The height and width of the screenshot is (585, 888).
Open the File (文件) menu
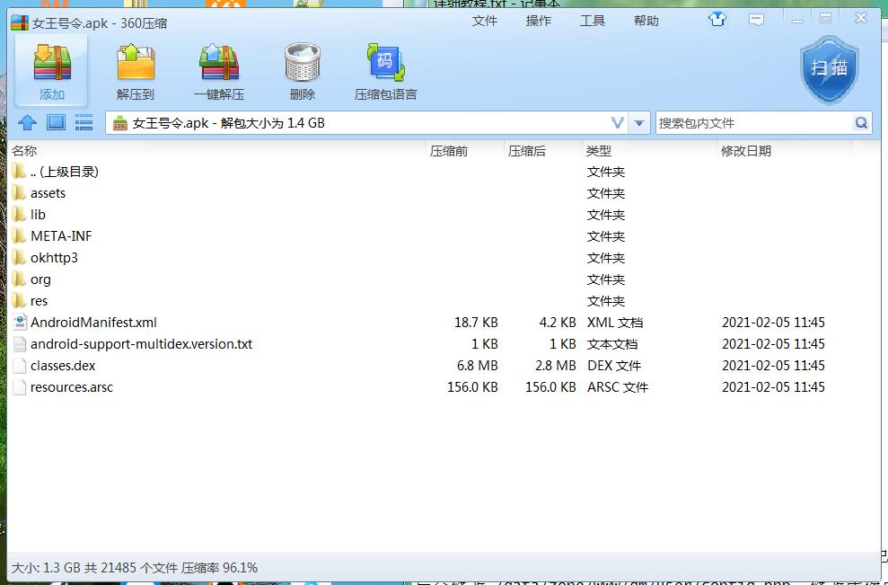point(485,21)
